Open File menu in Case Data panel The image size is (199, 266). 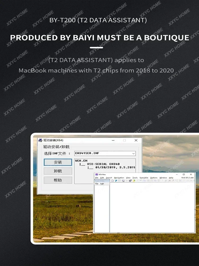97,184
